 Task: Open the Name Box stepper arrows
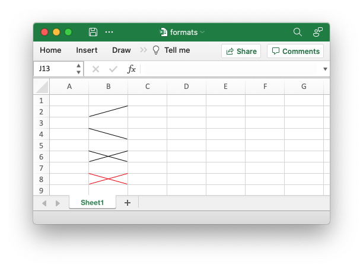79,69
